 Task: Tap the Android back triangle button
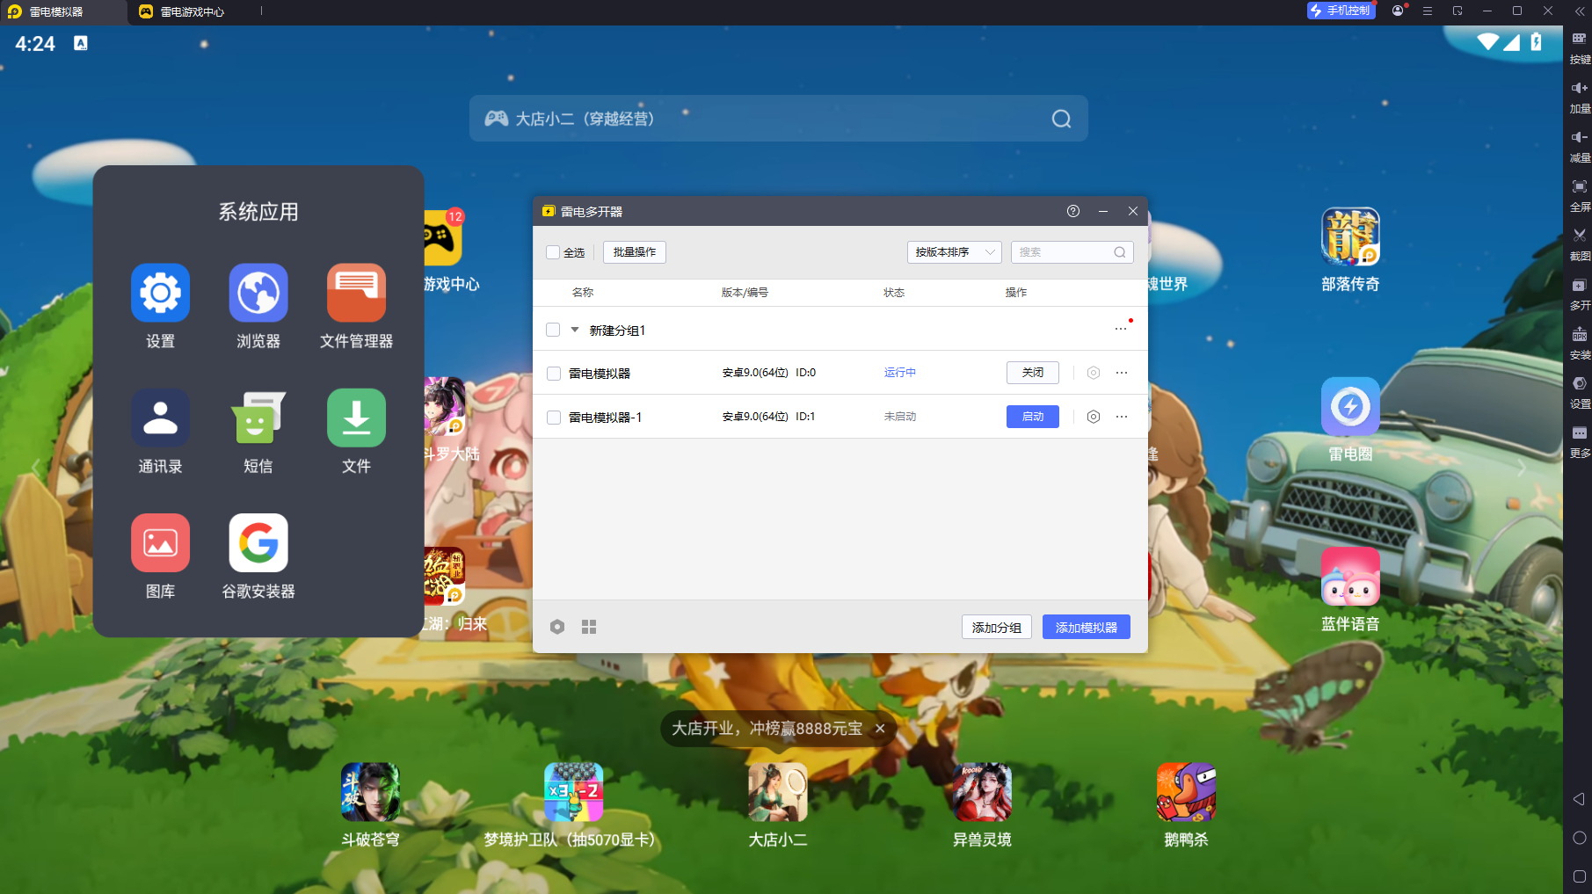(x=1579, y=799)
